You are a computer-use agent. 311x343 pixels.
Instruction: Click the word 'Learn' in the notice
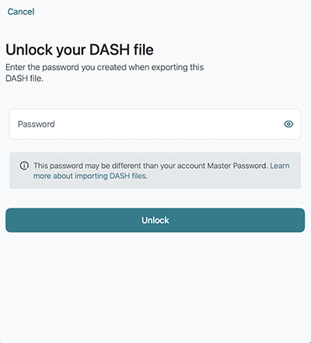click(x=280, y=166)
